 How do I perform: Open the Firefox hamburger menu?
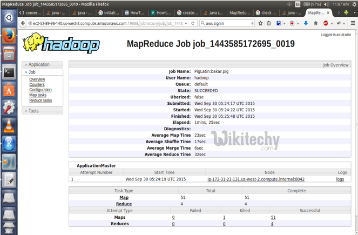(x=352, y=24)
